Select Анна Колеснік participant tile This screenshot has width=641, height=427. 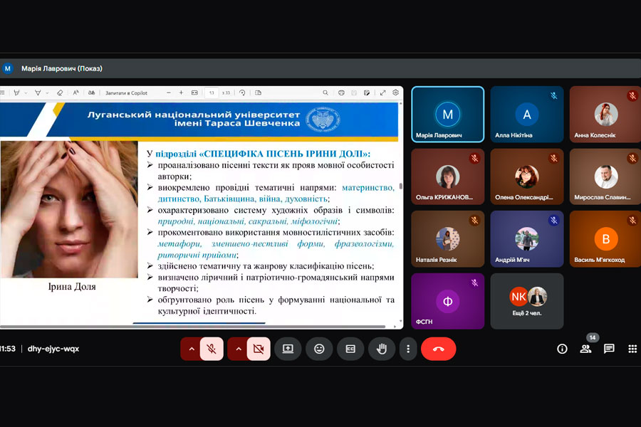point(605,115)
